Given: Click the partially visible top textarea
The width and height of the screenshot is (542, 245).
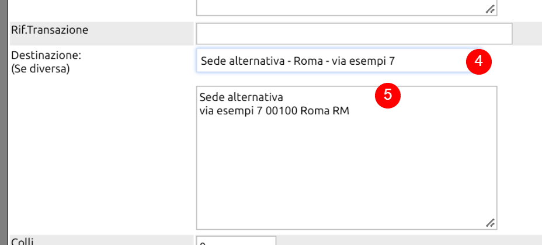Looking at the screenshot, I should 346,8.
